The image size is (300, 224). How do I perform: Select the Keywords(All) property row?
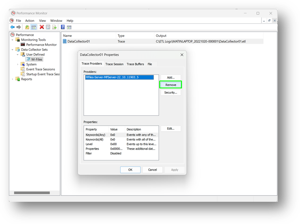click(121, 139)
